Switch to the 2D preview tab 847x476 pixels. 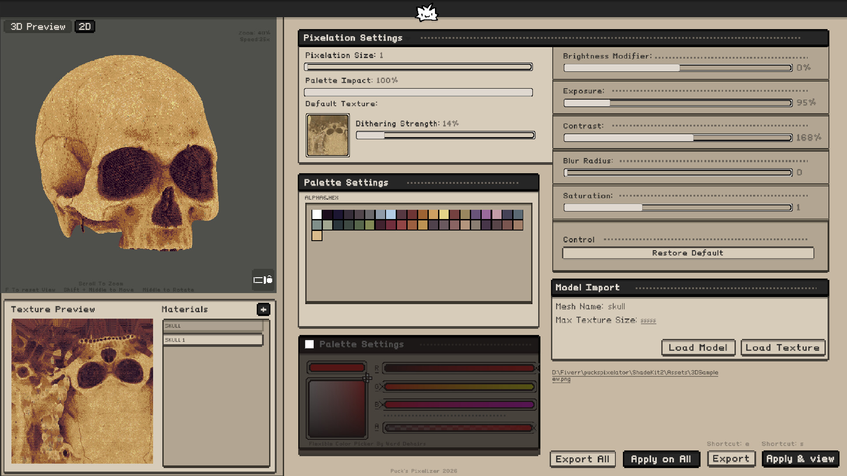point(85,26)
